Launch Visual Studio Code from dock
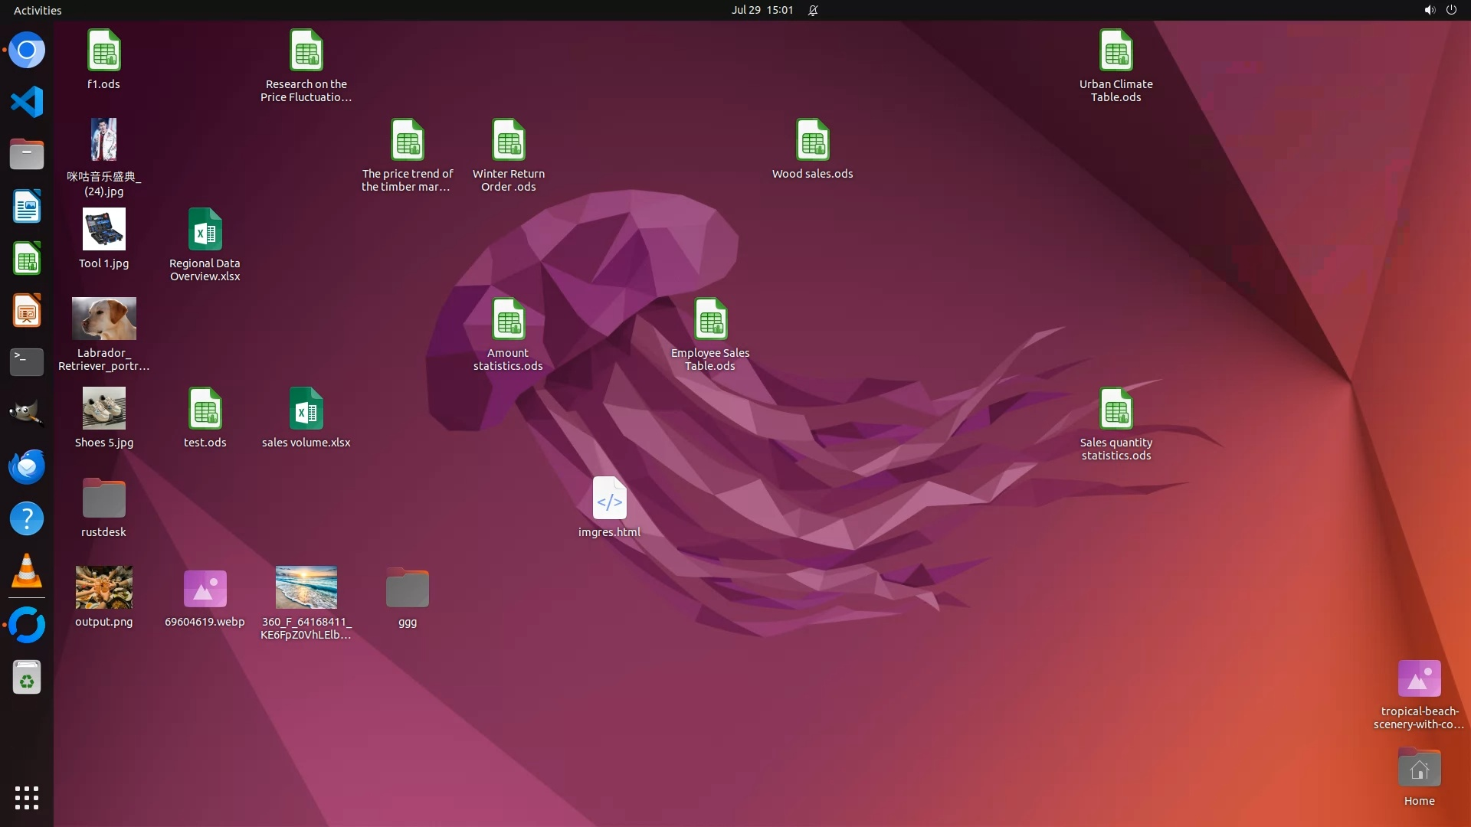 [x=27, y=102]
